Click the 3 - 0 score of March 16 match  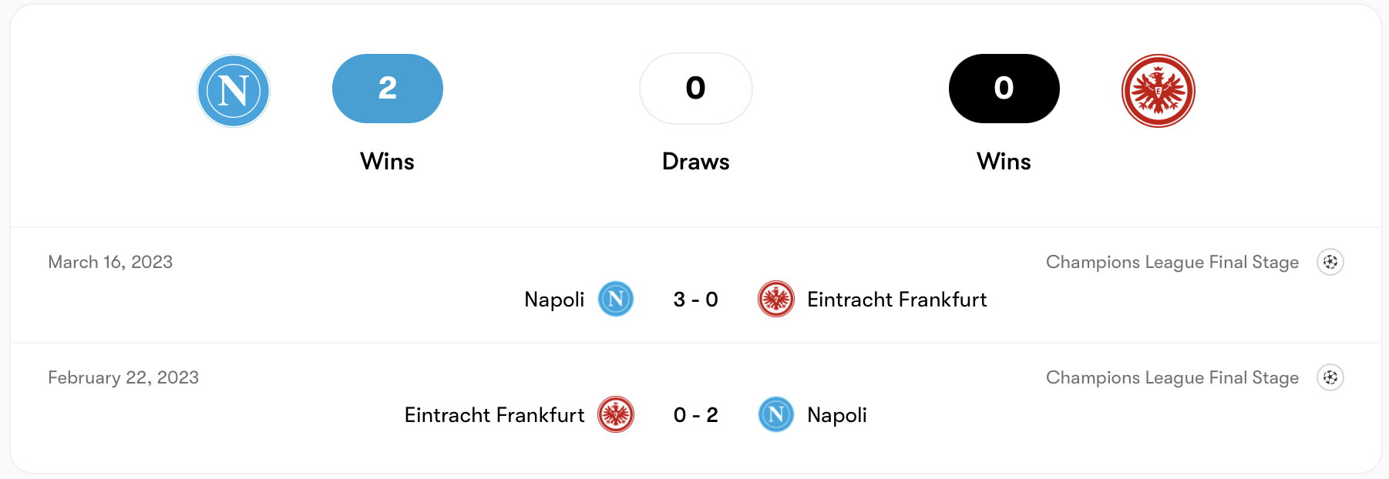[x=694, y=300]
